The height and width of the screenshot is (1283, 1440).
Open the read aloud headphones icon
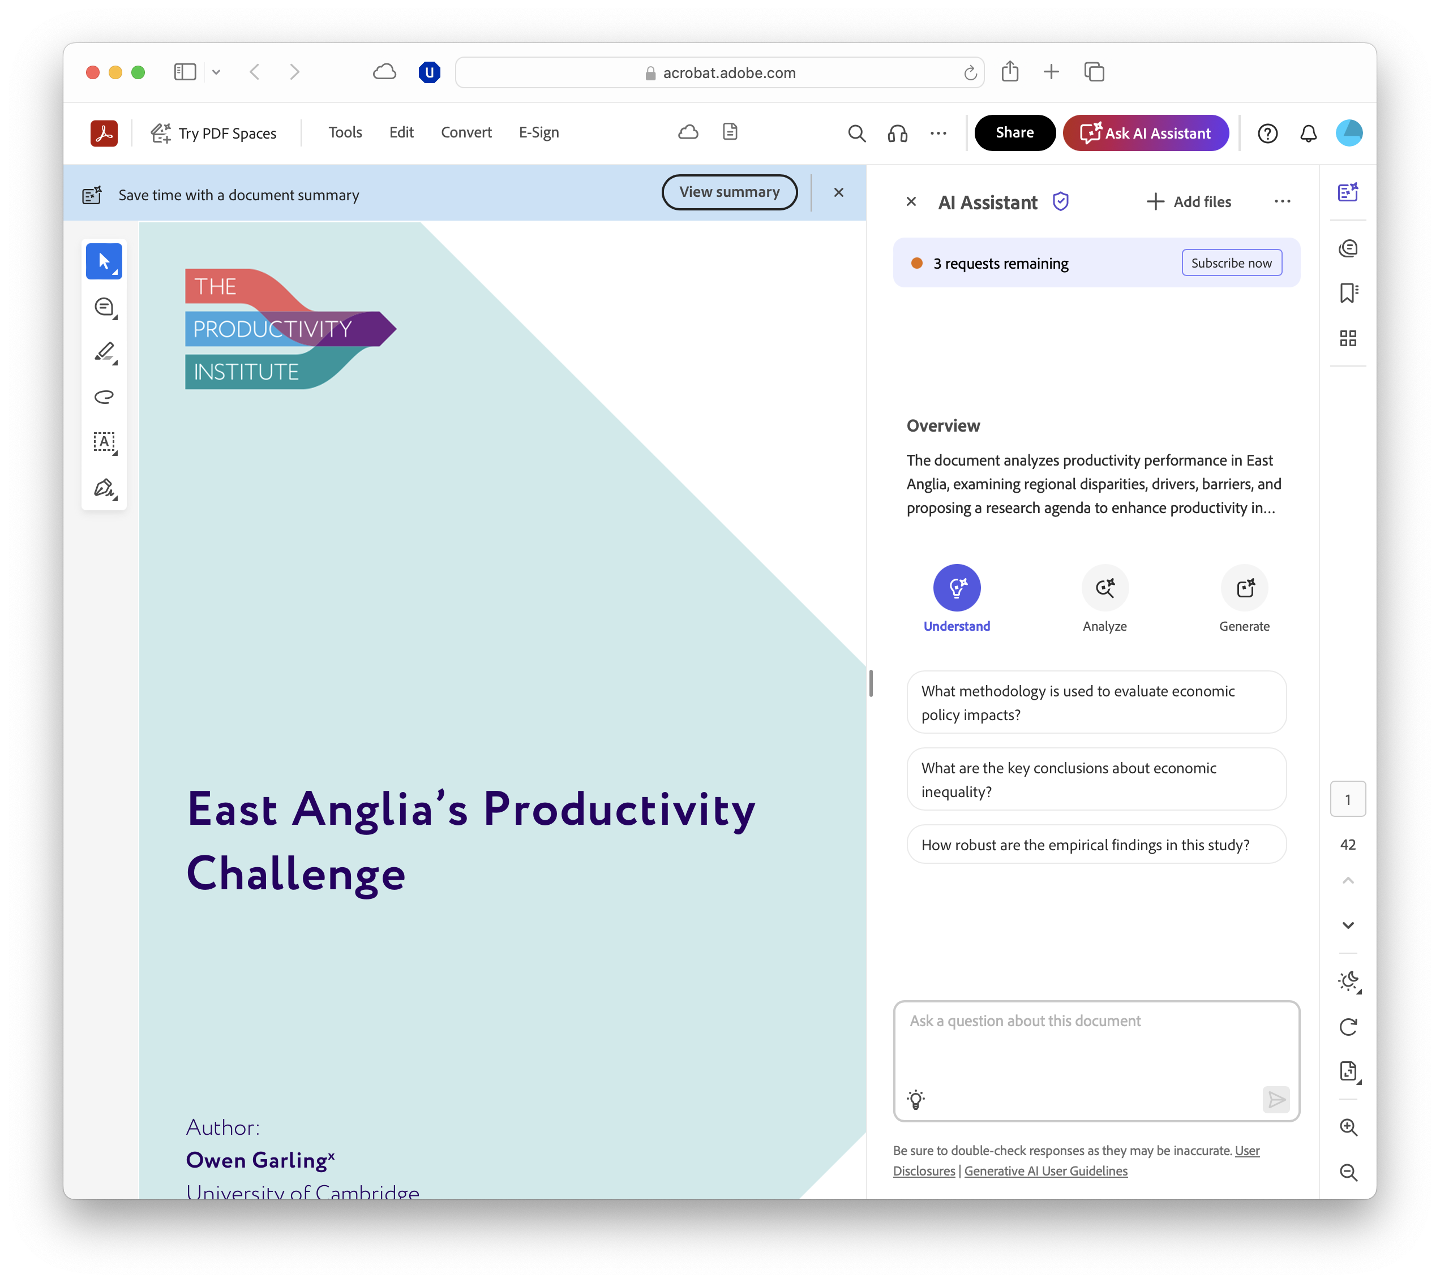tap(897, 134)
